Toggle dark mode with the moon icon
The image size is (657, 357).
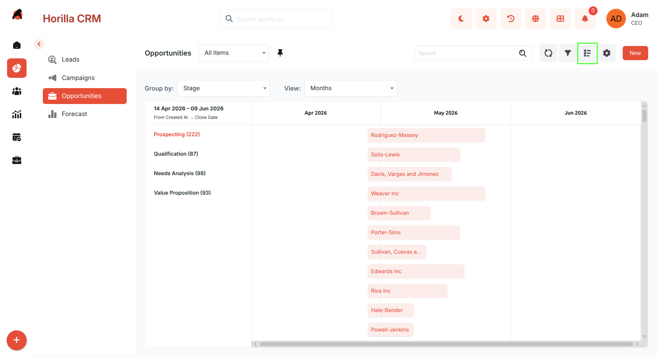(x=461, y=19)
